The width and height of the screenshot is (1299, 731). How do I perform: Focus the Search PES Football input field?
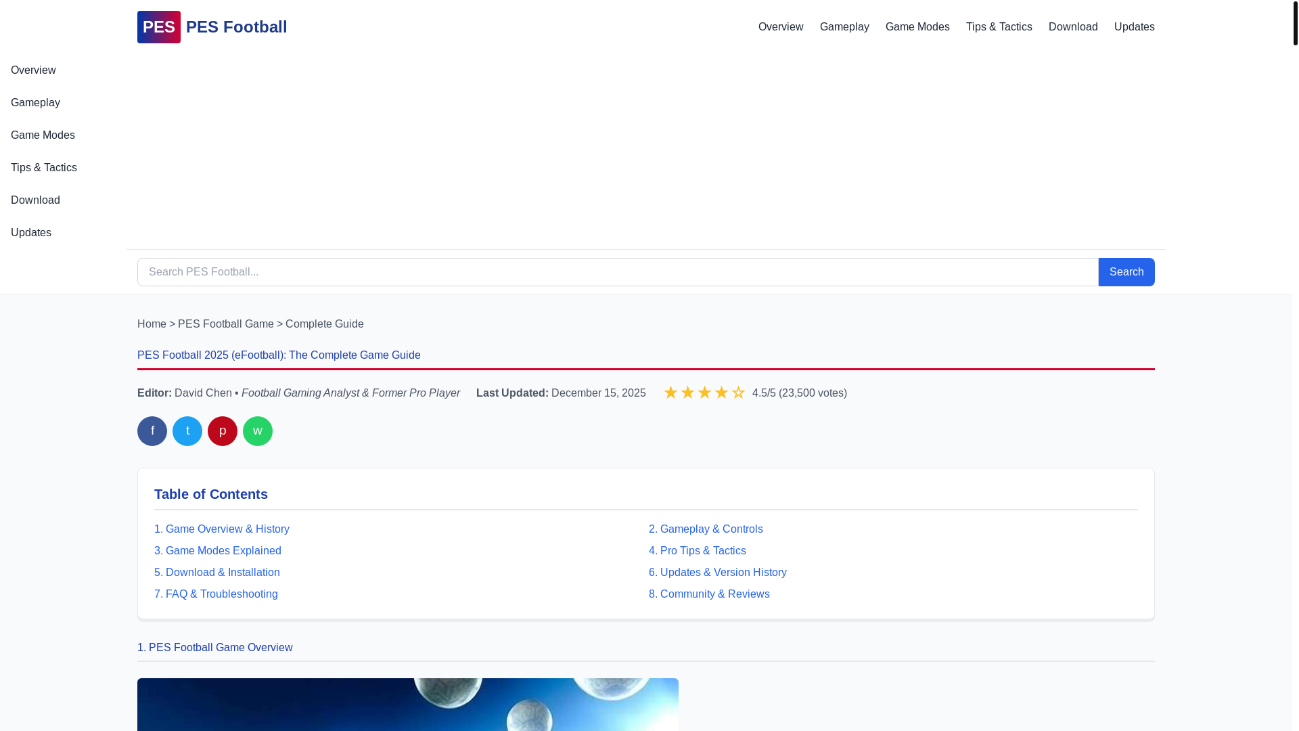pos(618,272)
